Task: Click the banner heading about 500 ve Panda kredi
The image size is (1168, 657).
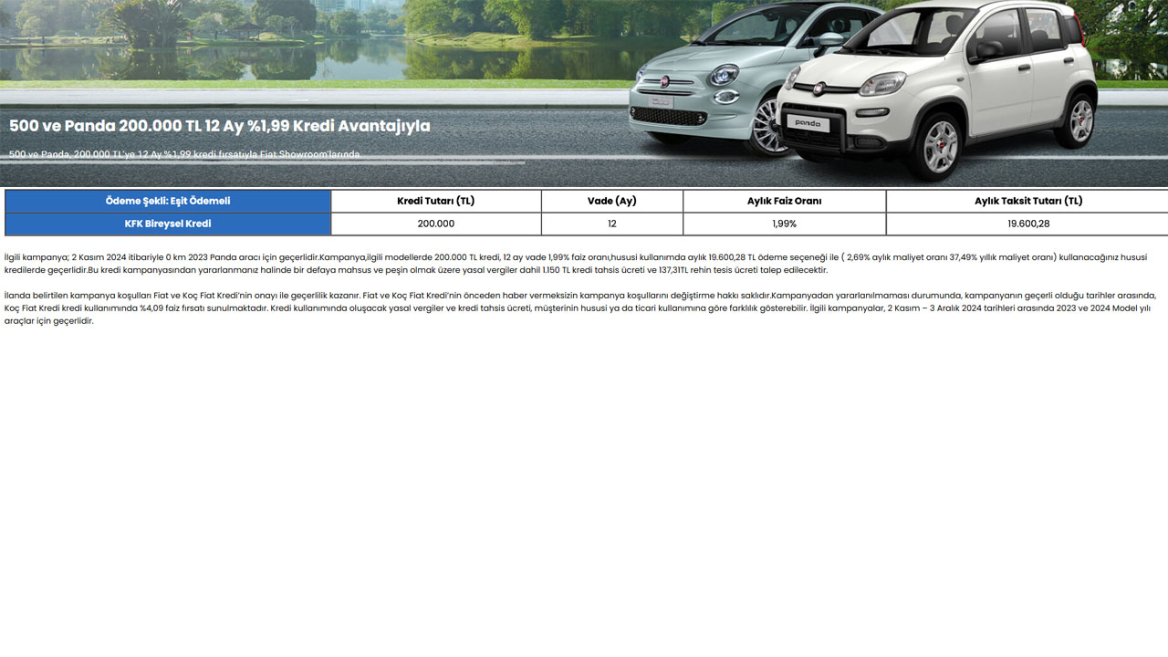Action: point(220,126)
